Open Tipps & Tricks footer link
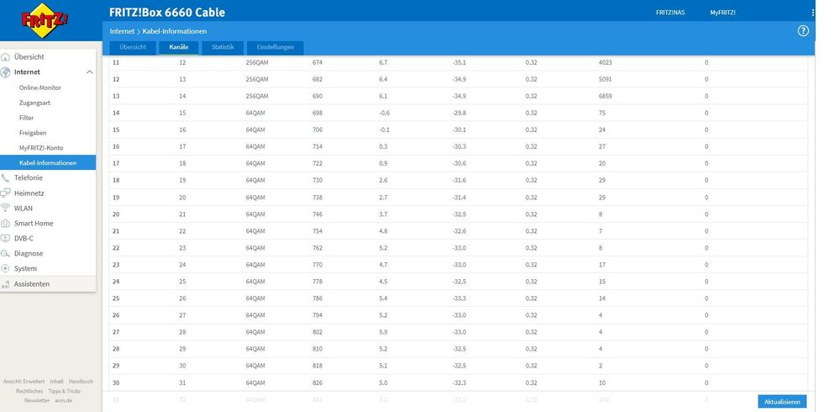839x412 pixels. [x=64, y=391]
